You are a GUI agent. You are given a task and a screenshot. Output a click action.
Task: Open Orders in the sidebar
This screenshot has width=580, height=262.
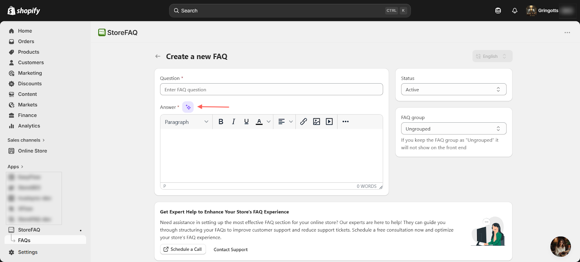[x=26, y=41]
